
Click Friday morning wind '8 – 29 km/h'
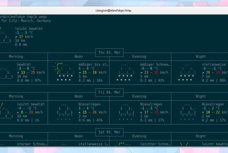(x=30, y=112)
